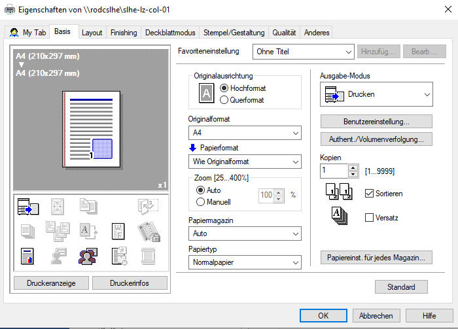Click the watermark icon with W and F letters

point(118,230)
